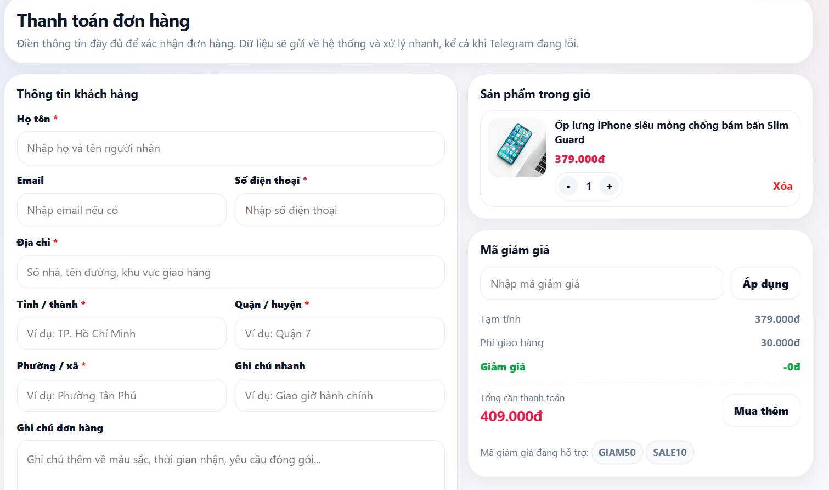Apply the GIAM50 discount code chip

617,452
